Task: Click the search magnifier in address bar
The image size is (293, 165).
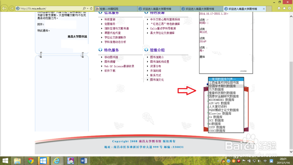Action: 84,9
